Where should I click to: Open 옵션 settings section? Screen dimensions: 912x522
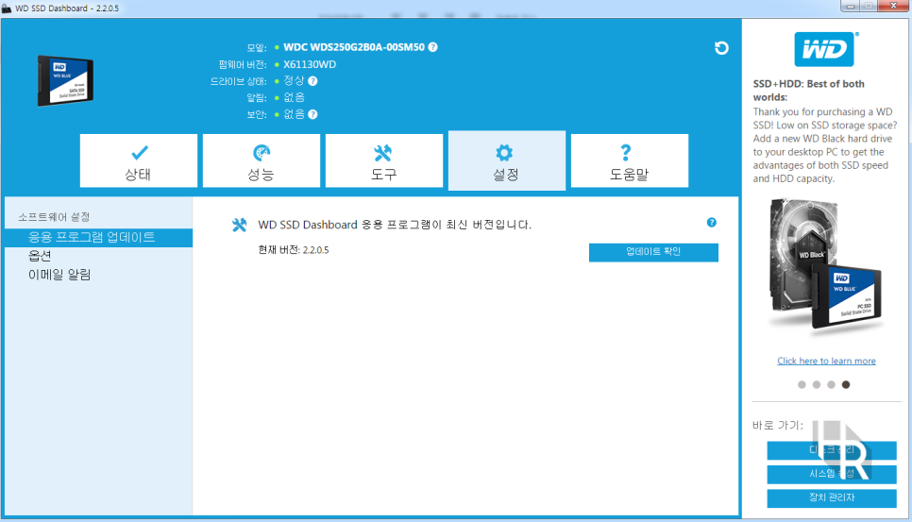(x=40, y=256)
